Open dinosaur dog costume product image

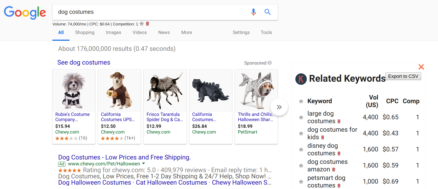click(x=211, y=90)
